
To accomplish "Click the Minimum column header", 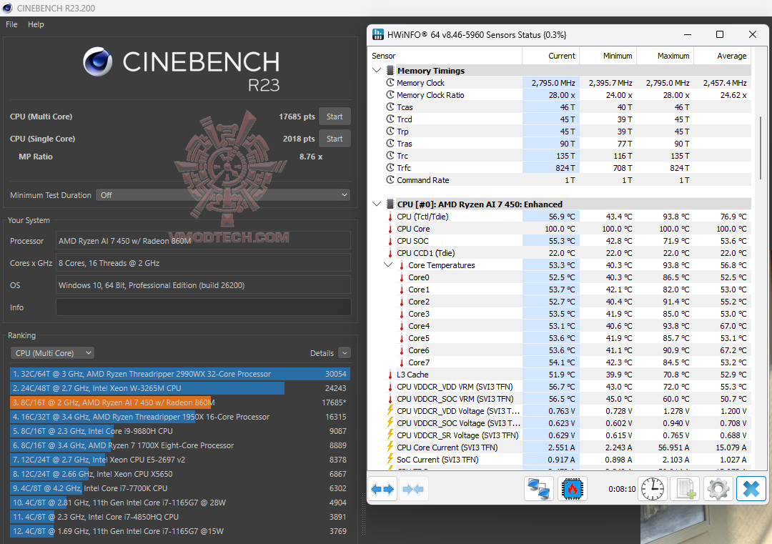I will pos(608,56).
